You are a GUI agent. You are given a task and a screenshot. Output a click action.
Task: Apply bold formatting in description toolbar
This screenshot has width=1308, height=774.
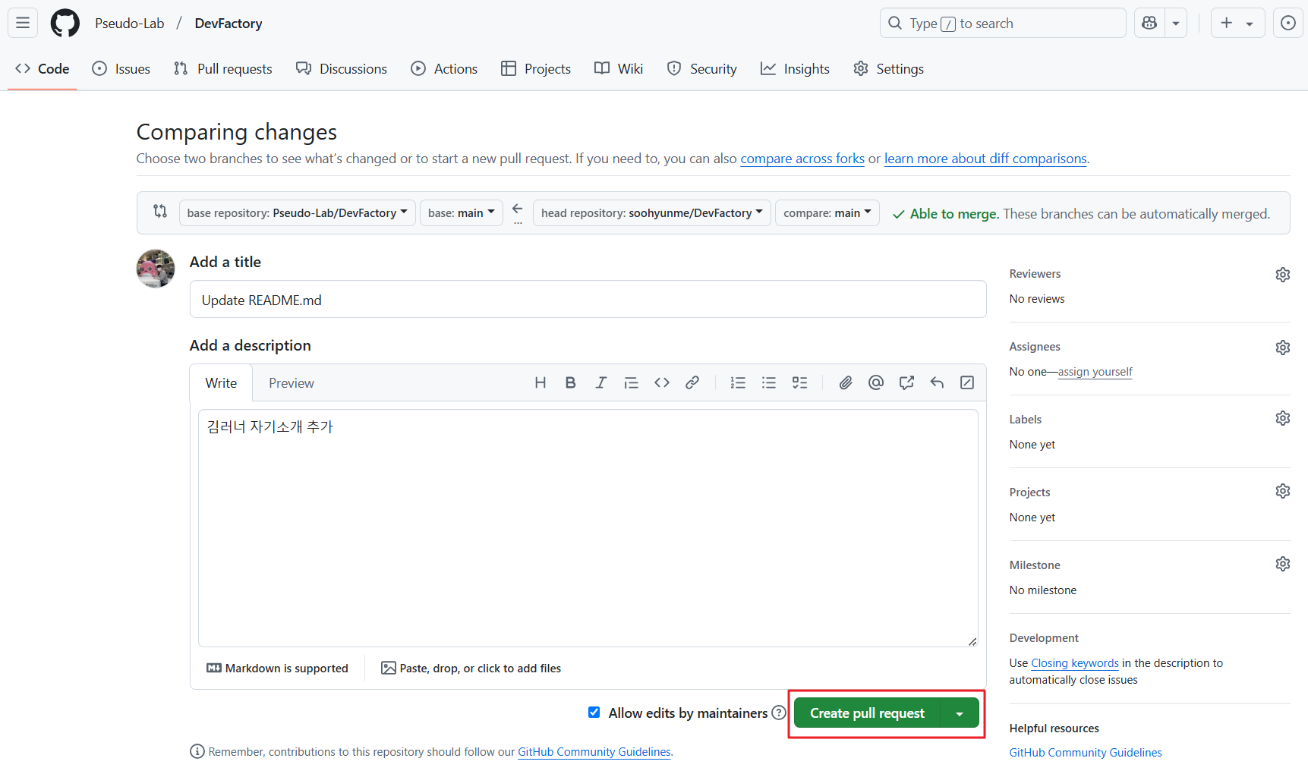tap(570, 382)
